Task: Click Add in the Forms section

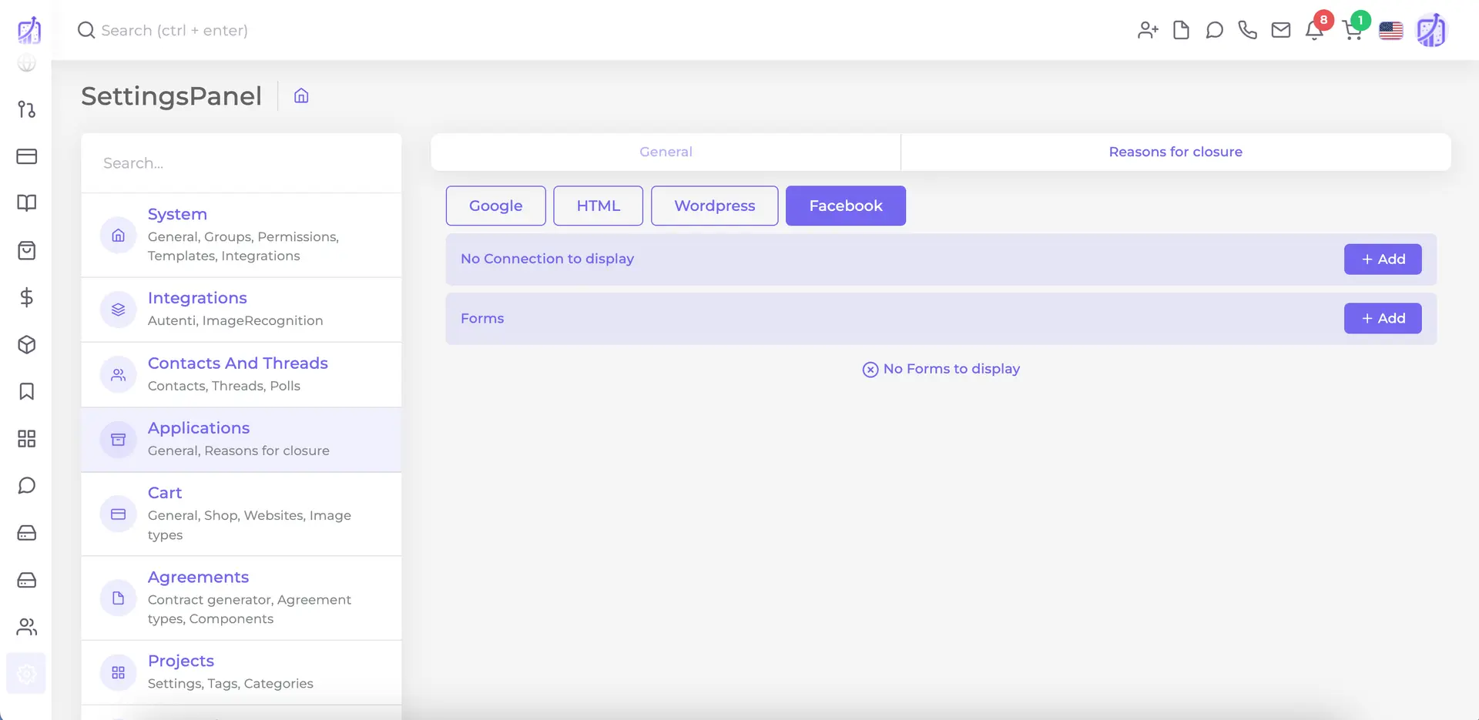Action: click(x=1383, y=318)
